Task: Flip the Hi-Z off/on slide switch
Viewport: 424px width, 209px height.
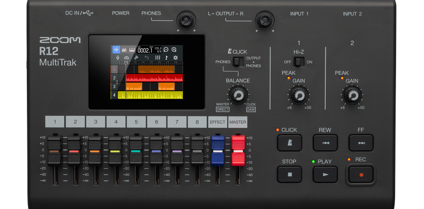Action: tap(298, 62)
